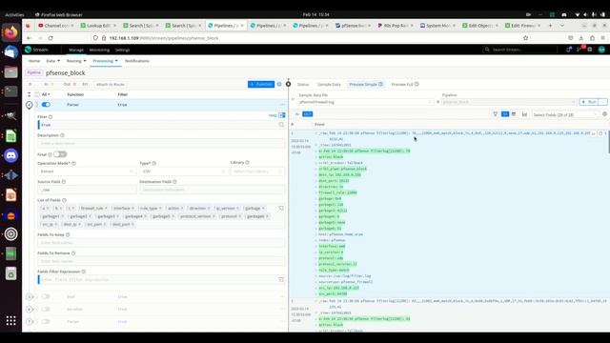The width and height of the screenshot is (610, 343).
Task: Open Parser function row options menu
Action: click(282, 105)
